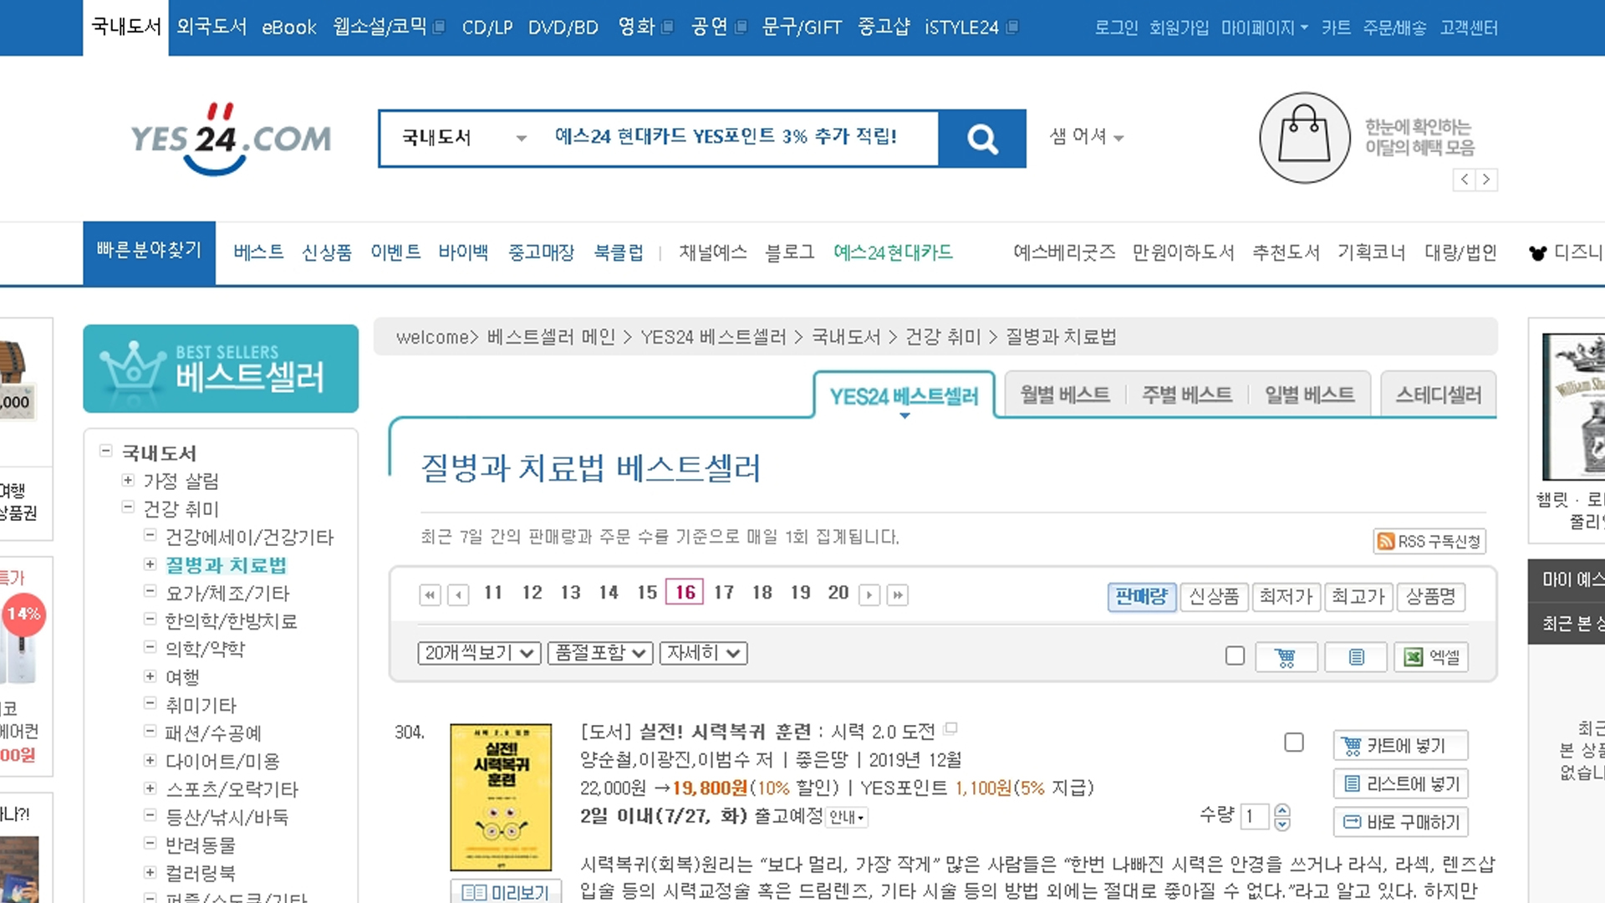
Task: Open the 샘 어셔 dropdown
Action: click(1087, 136)
